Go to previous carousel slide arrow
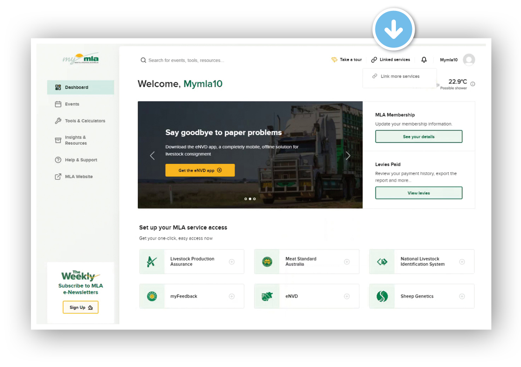Screen dimensions: 521x367 [152, 156]
